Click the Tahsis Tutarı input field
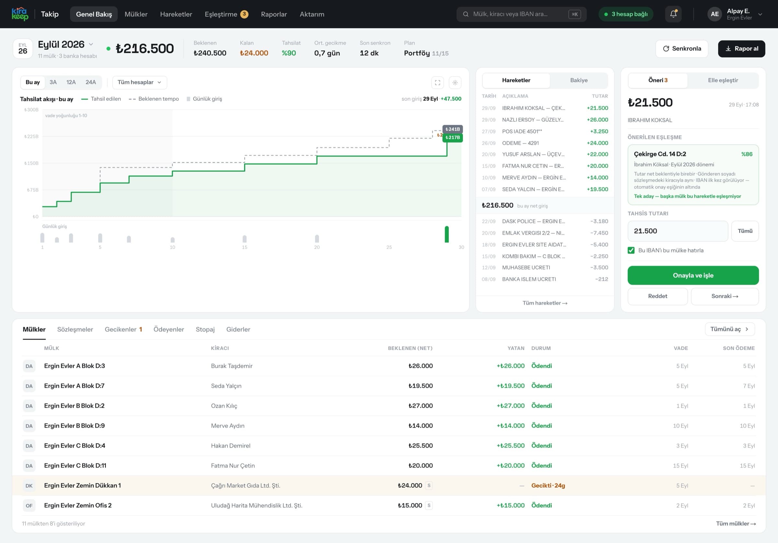The image size is (778, 543). 678,231
